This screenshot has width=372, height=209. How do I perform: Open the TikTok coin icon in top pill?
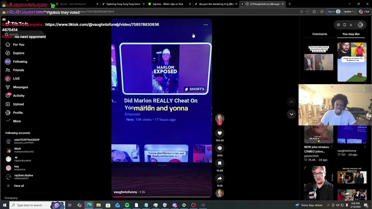coord(338,25)
